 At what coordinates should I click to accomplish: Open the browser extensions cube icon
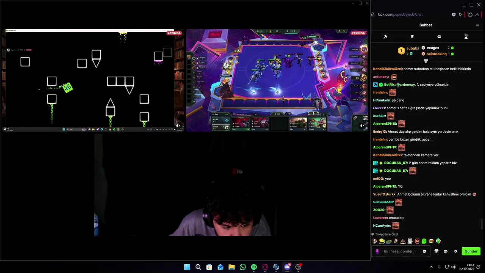point(470,14)
